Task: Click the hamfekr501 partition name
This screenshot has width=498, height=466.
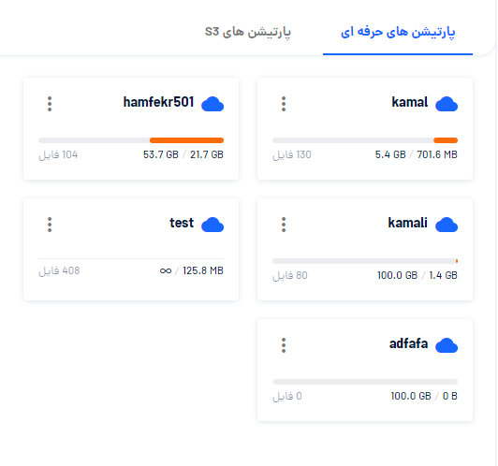Action: point(158,102)
